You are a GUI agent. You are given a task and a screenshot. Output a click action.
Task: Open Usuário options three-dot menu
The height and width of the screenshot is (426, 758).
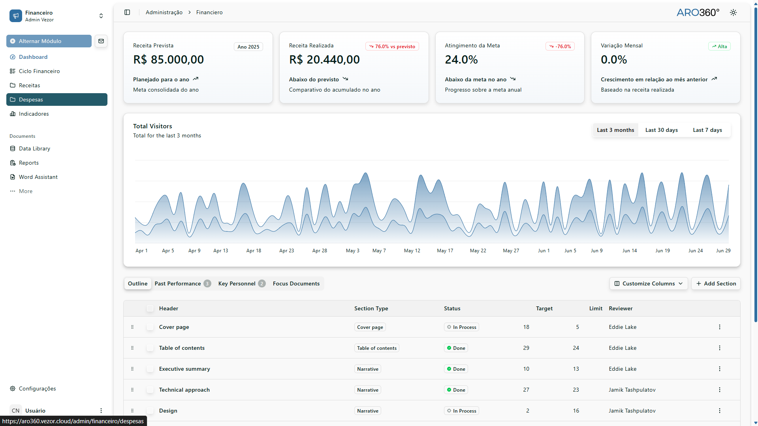[101, 411]
